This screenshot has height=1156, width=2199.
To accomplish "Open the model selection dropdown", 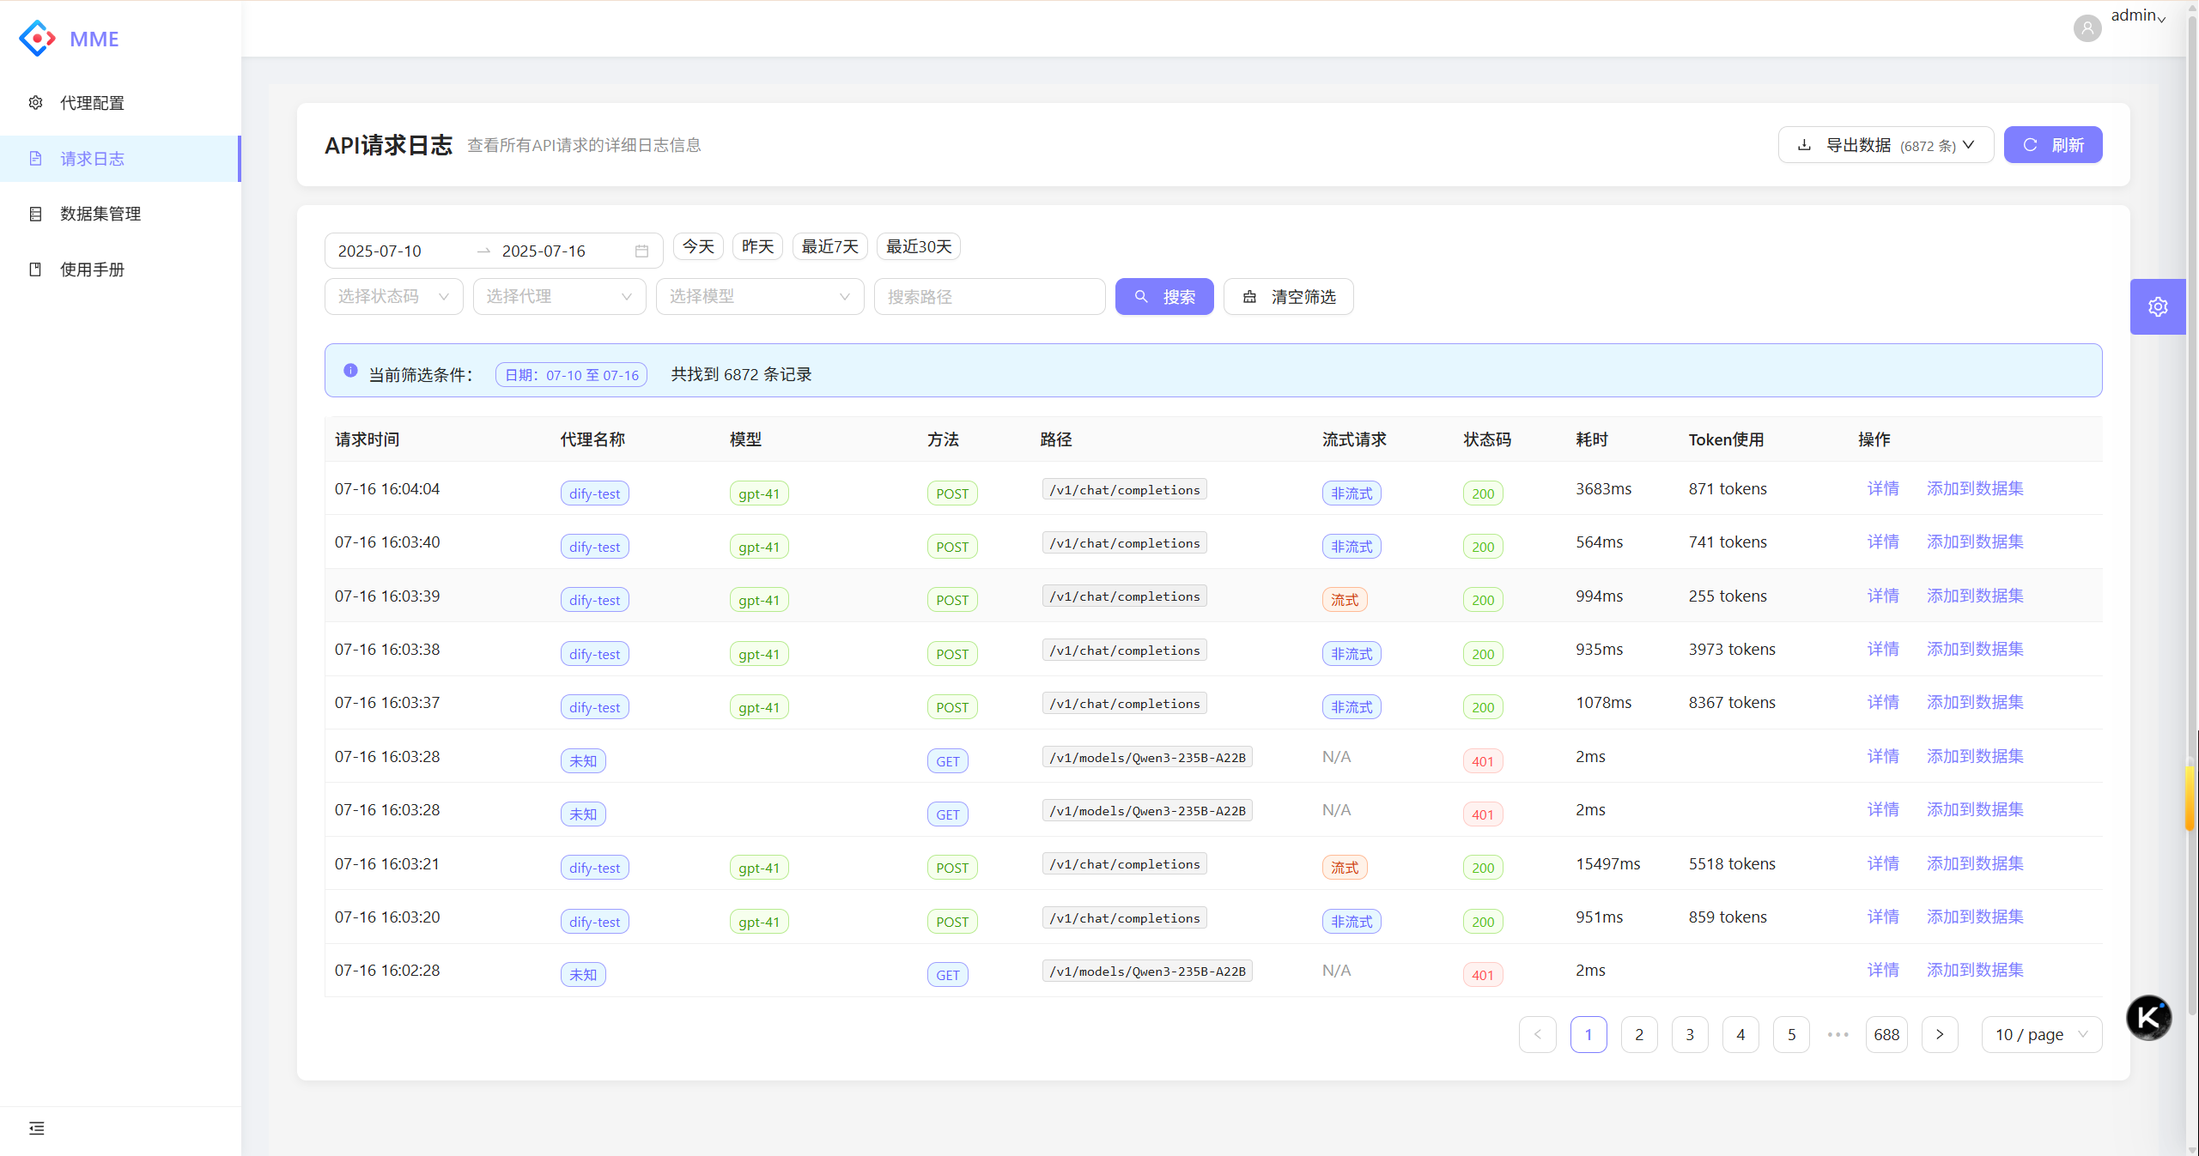I will [x=759, y=297].
